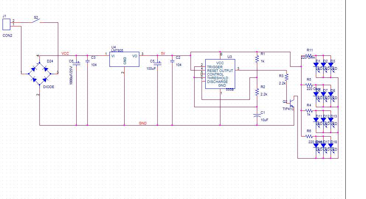Select LED D13 symbol
The height and width of the screenshot is (199, 366).
pos(331,120)
